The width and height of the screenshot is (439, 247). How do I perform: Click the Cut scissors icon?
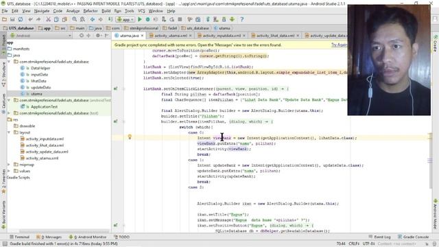pos(48,19)
